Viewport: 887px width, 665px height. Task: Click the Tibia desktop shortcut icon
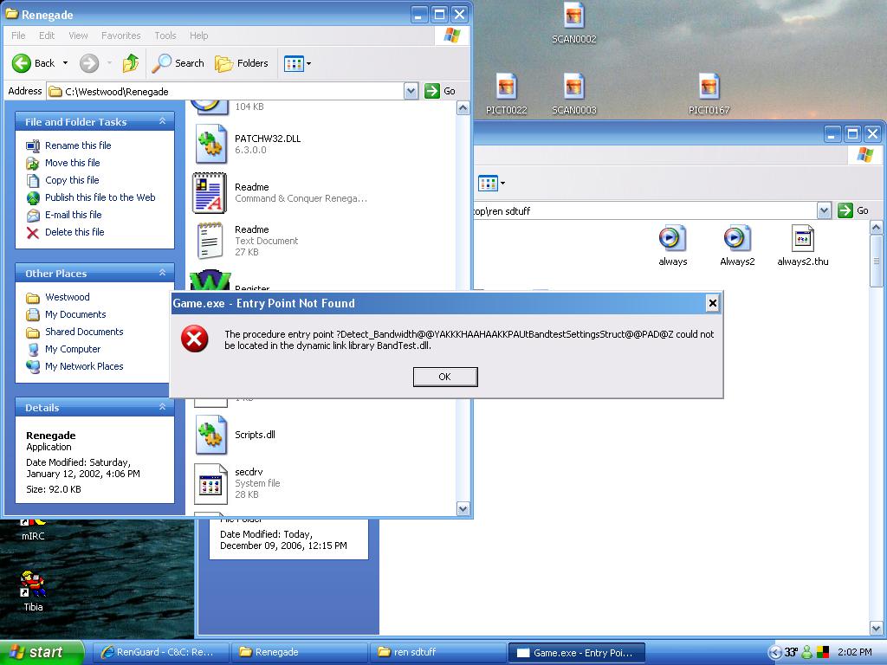click(33, 584)
